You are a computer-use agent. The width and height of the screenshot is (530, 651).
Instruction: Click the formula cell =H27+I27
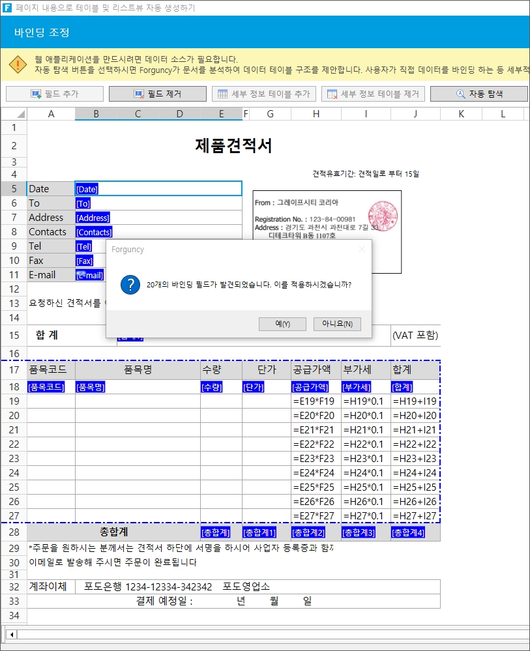point(415,516)
